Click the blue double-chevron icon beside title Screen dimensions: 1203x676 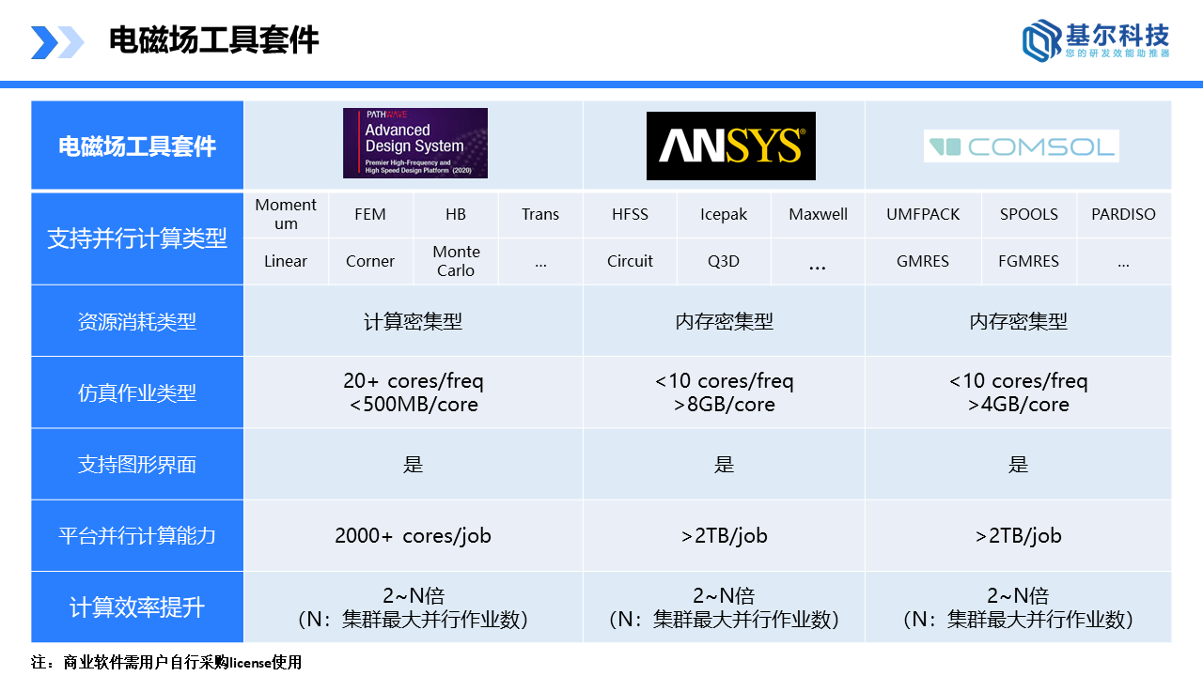[x=57, y=42]
